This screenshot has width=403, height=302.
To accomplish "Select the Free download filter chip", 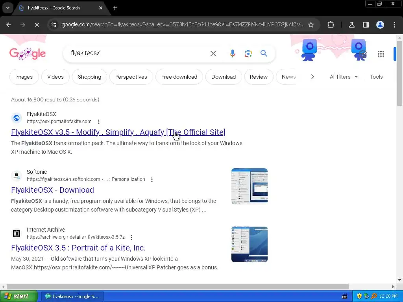I will click(x=179, y=77).
